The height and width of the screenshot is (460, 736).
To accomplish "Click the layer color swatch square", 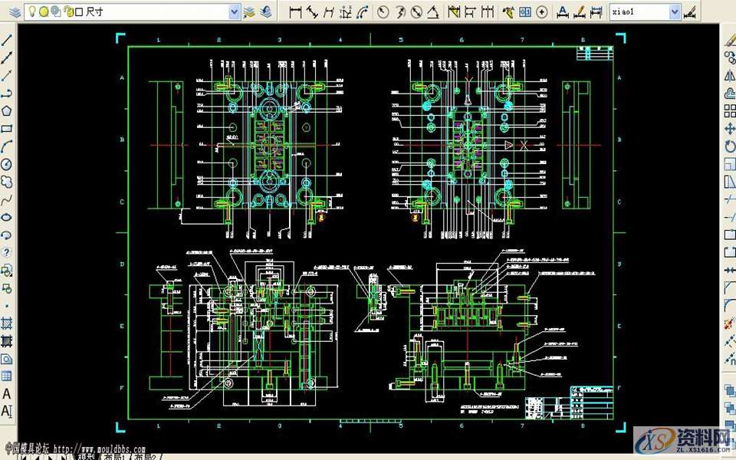I will pyautogui.click(x=78, y=11).
